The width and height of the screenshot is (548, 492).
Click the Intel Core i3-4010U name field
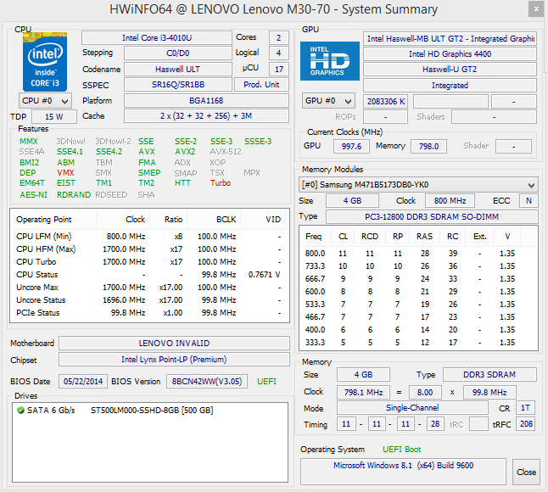tap(156, 38)
